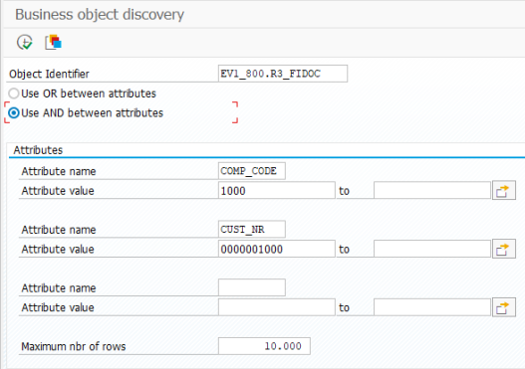
Task: Focus the upper limit field for COMP_CODE
Action: (x=432, y=191)
